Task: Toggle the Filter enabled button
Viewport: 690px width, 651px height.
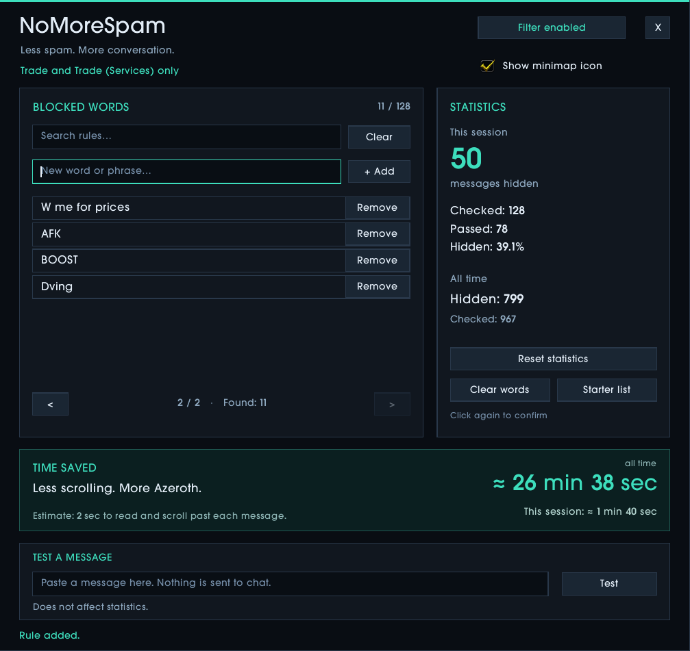Action: (552, 27)
